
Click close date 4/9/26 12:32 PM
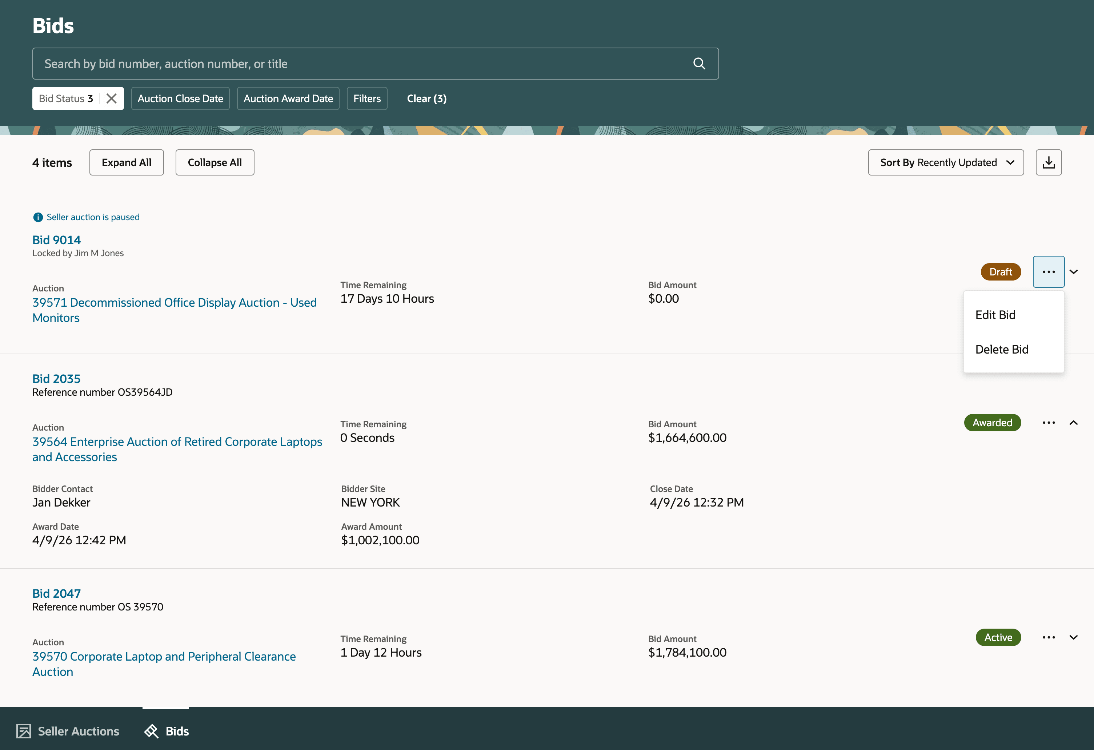point(697,503)
